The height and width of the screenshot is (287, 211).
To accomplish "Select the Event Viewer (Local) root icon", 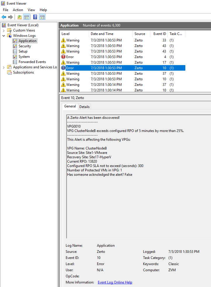I will [x=4, y=25].
